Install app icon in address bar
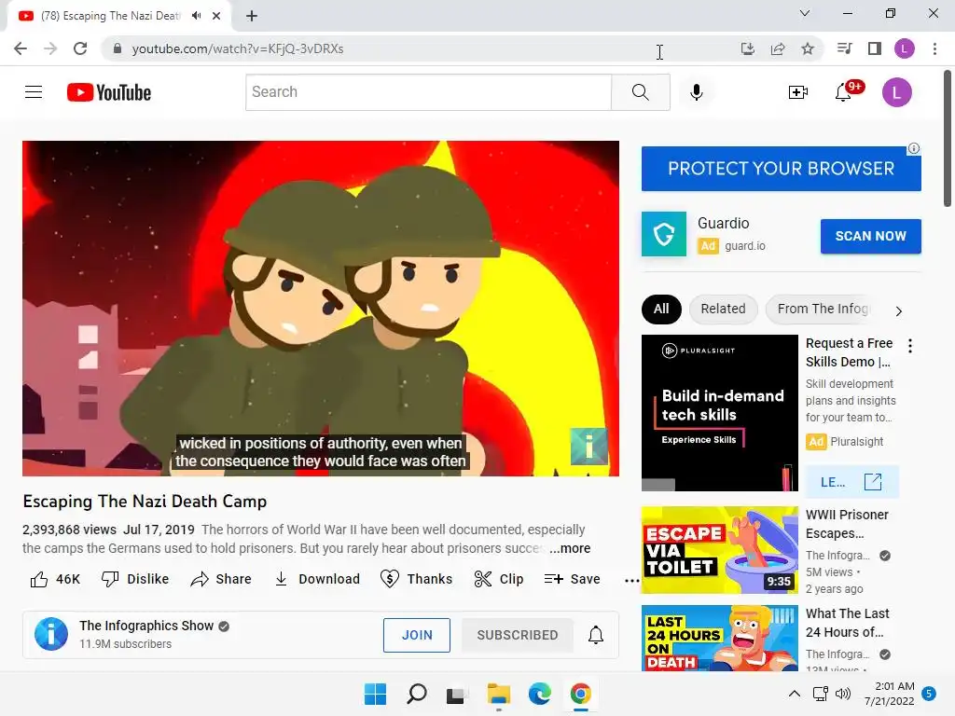This screenshot has width=955, height=716. [x=747, y=48]
